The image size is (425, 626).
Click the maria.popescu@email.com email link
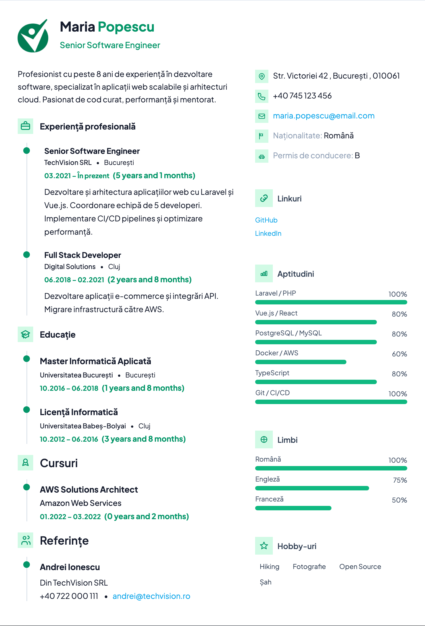tap(324, 116)
